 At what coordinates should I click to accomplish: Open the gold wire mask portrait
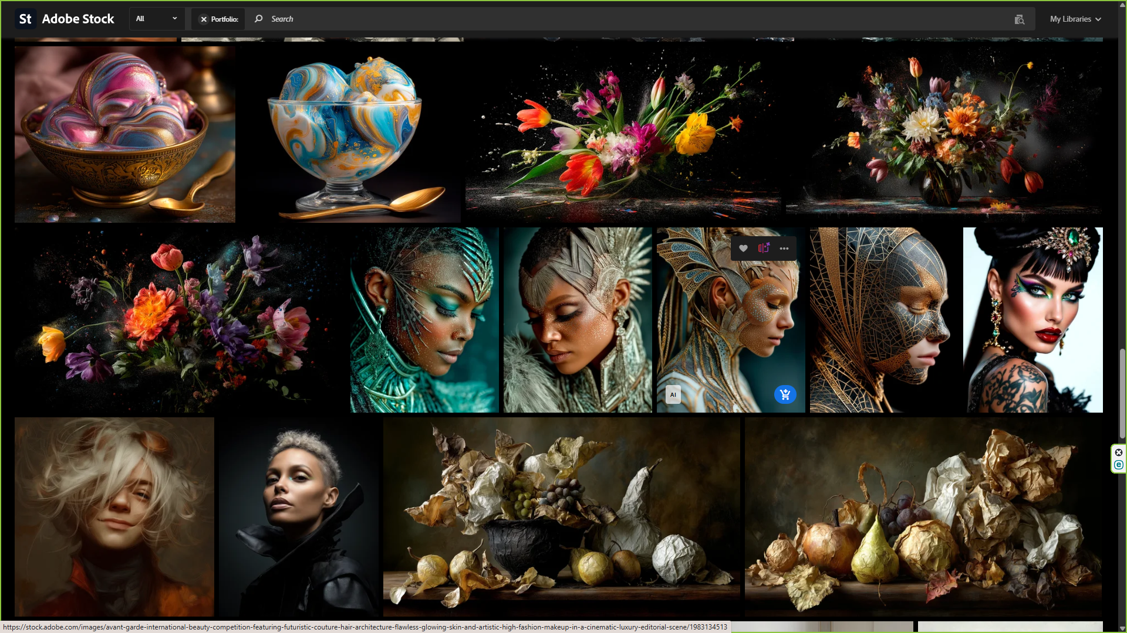tap(884, 320)
